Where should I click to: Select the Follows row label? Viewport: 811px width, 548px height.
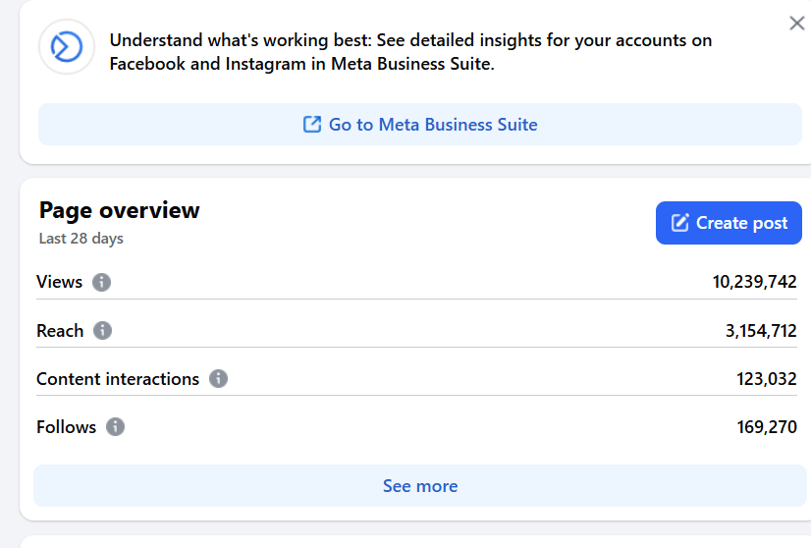(x=66, y=427)
